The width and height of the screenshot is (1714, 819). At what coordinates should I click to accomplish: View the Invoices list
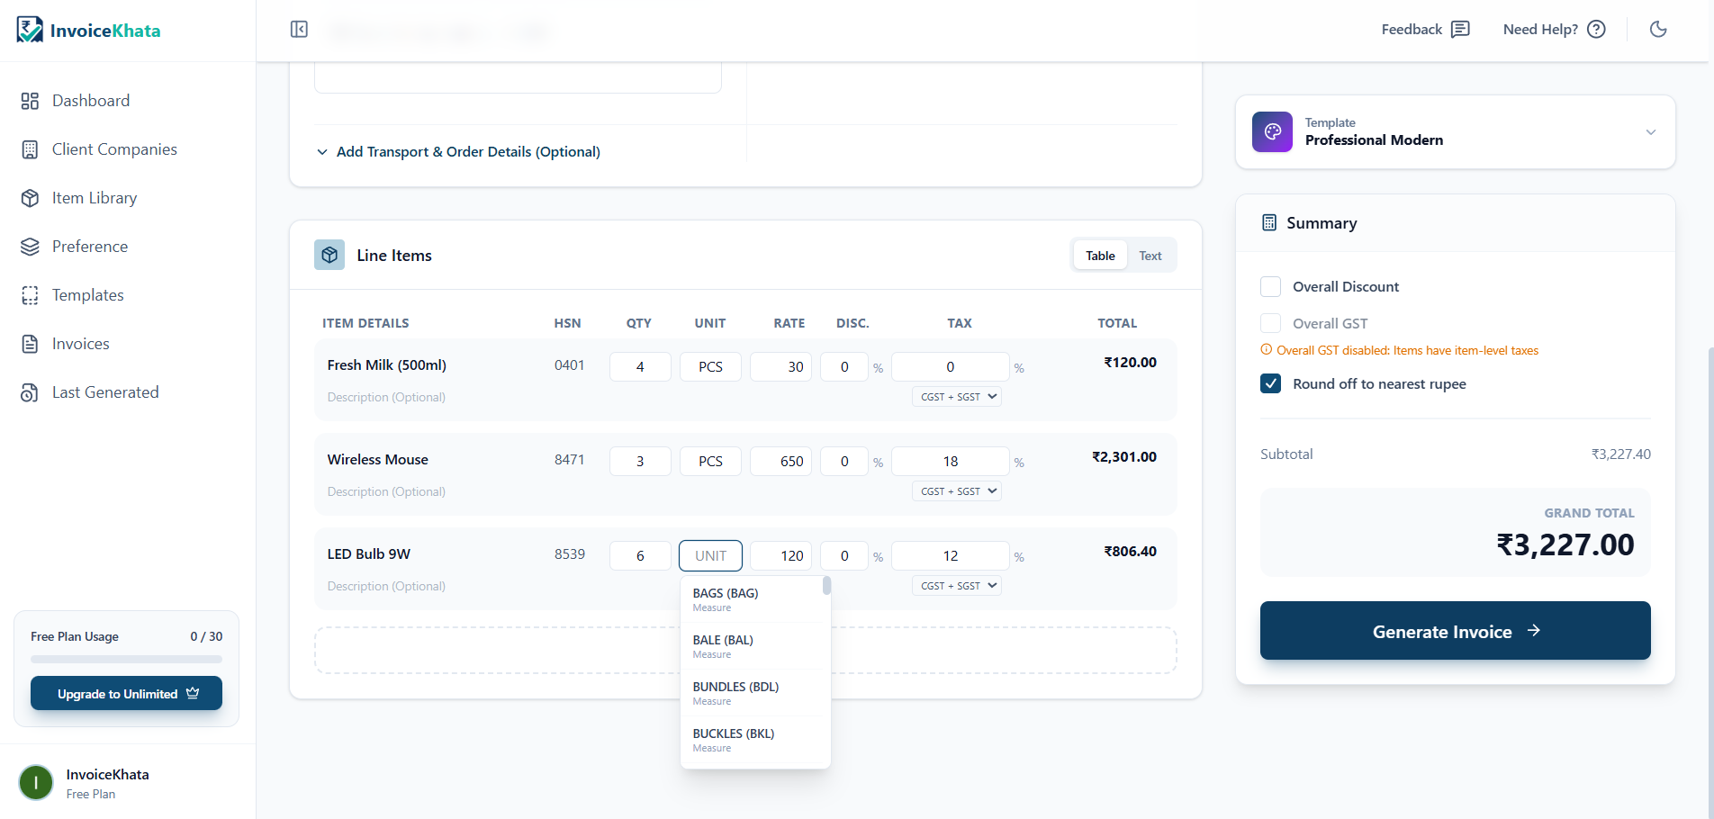pyautogui.click(x=81, y=343)
